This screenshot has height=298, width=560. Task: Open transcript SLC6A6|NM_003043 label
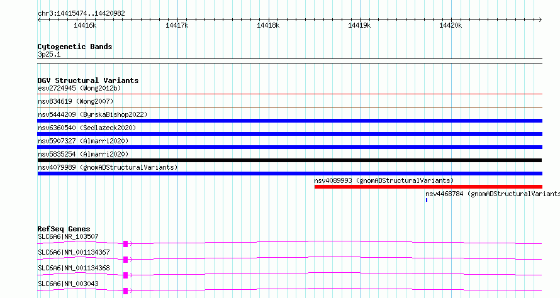coord(68,284)
